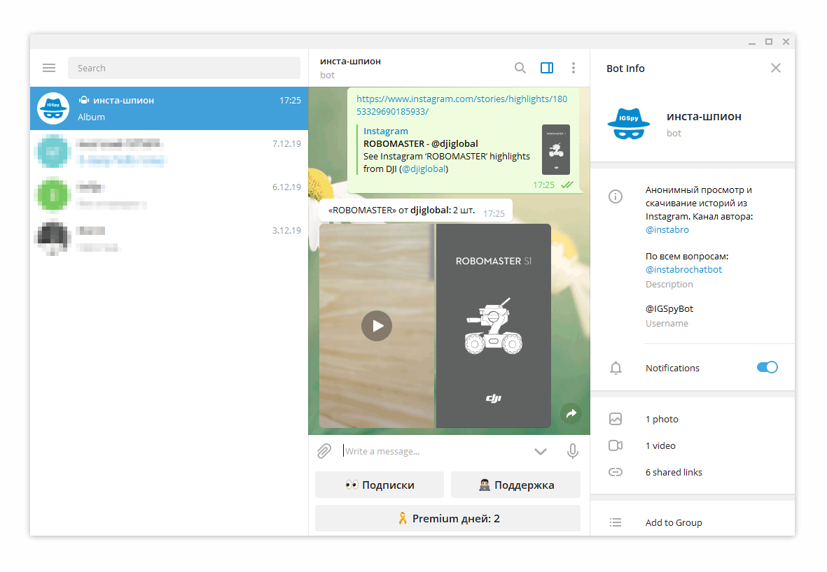Click the Premium дней: 2 button

coord(447,519)
